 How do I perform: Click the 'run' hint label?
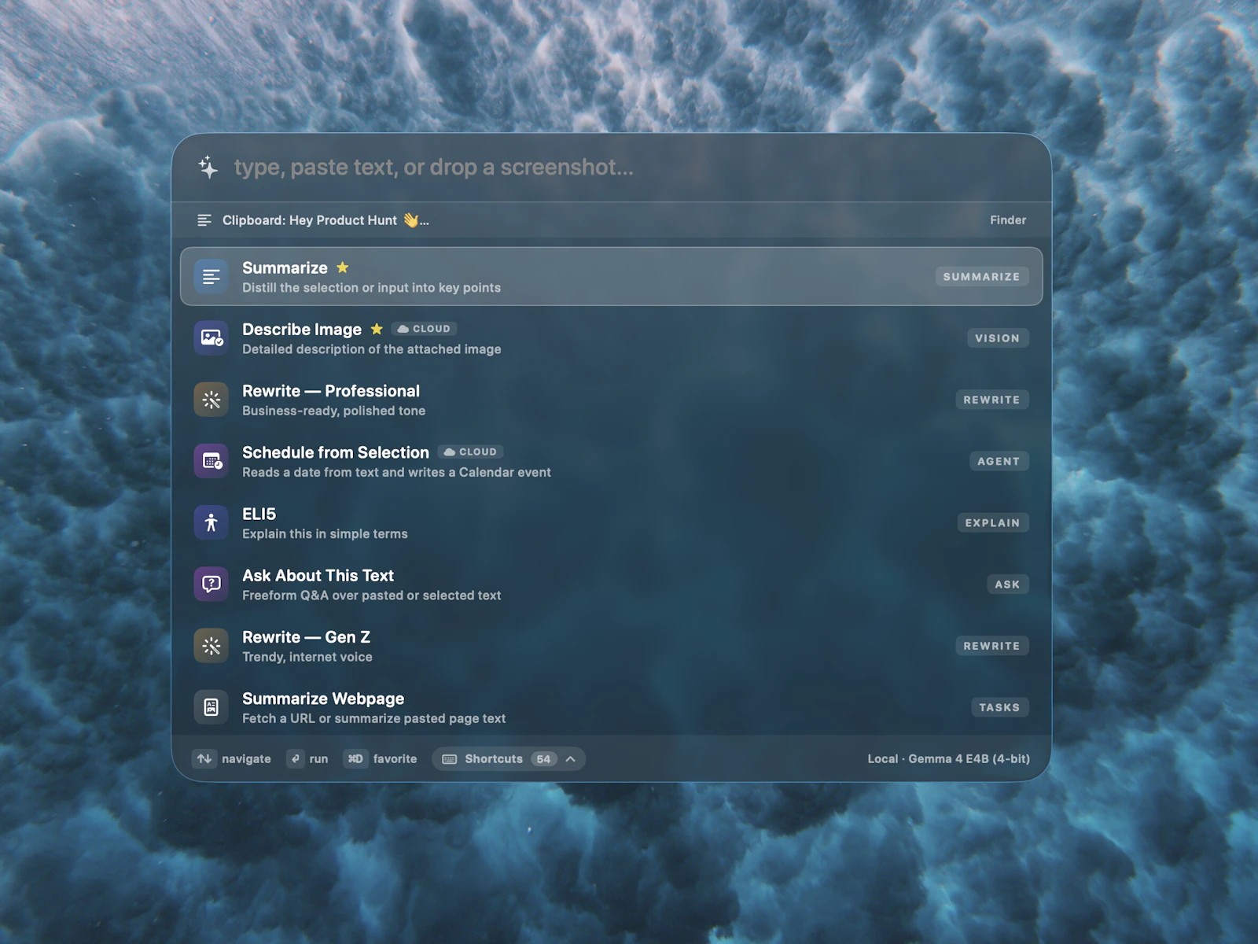[318, 759]
